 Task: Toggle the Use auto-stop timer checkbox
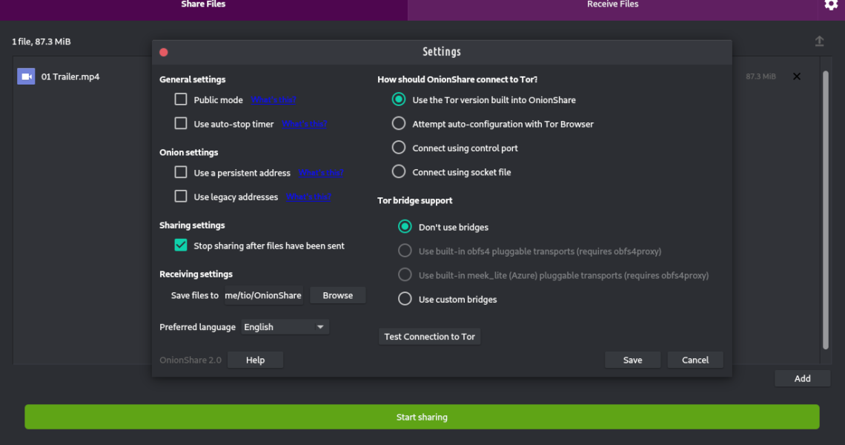(181, 124)
